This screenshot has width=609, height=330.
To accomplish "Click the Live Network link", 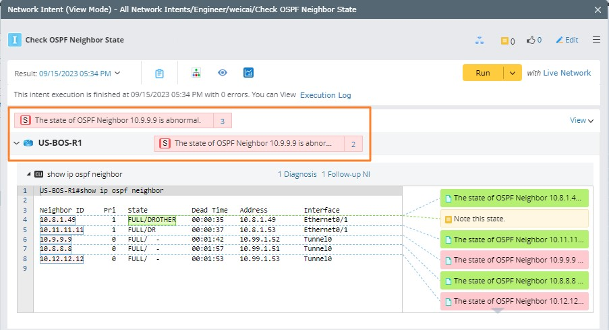I will (567, 73).
